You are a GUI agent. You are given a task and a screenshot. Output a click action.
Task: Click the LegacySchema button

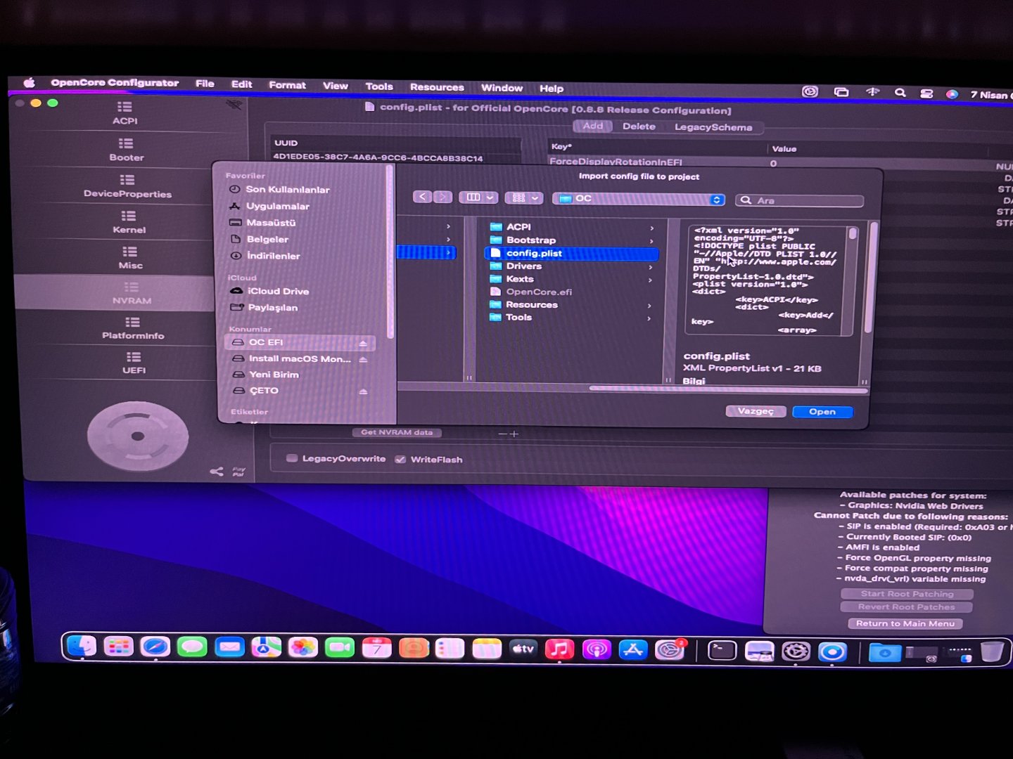click(713, 127)
